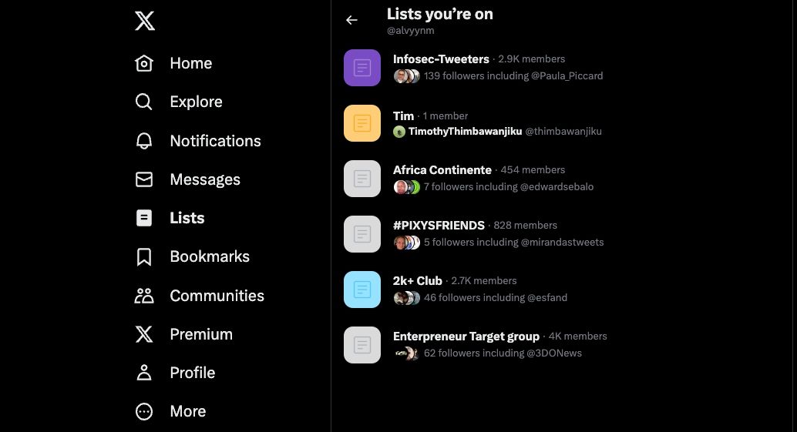
Task: Click the Explore magnifier icon
Action: click(x=144, y=102)
